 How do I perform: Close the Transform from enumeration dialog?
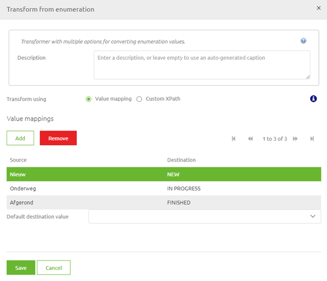(318, 9)
